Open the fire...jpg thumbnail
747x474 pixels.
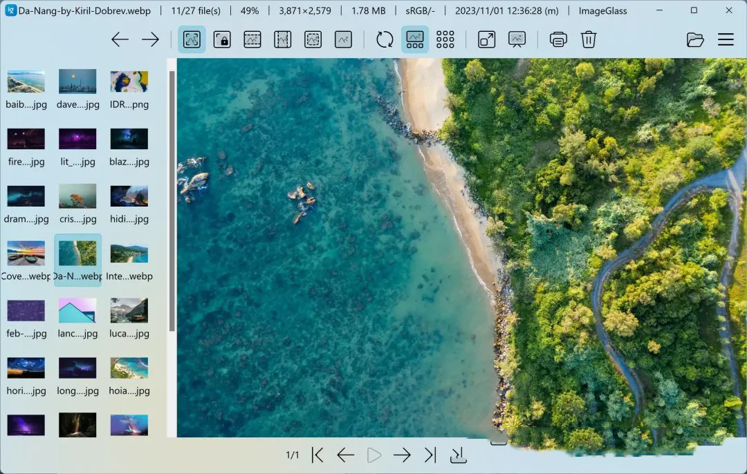click(x=26, y=146)
